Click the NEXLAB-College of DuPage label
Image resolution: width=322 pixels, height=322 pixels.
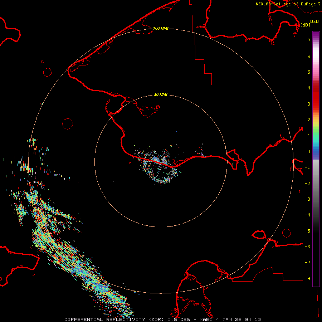[x=286, y=4]
